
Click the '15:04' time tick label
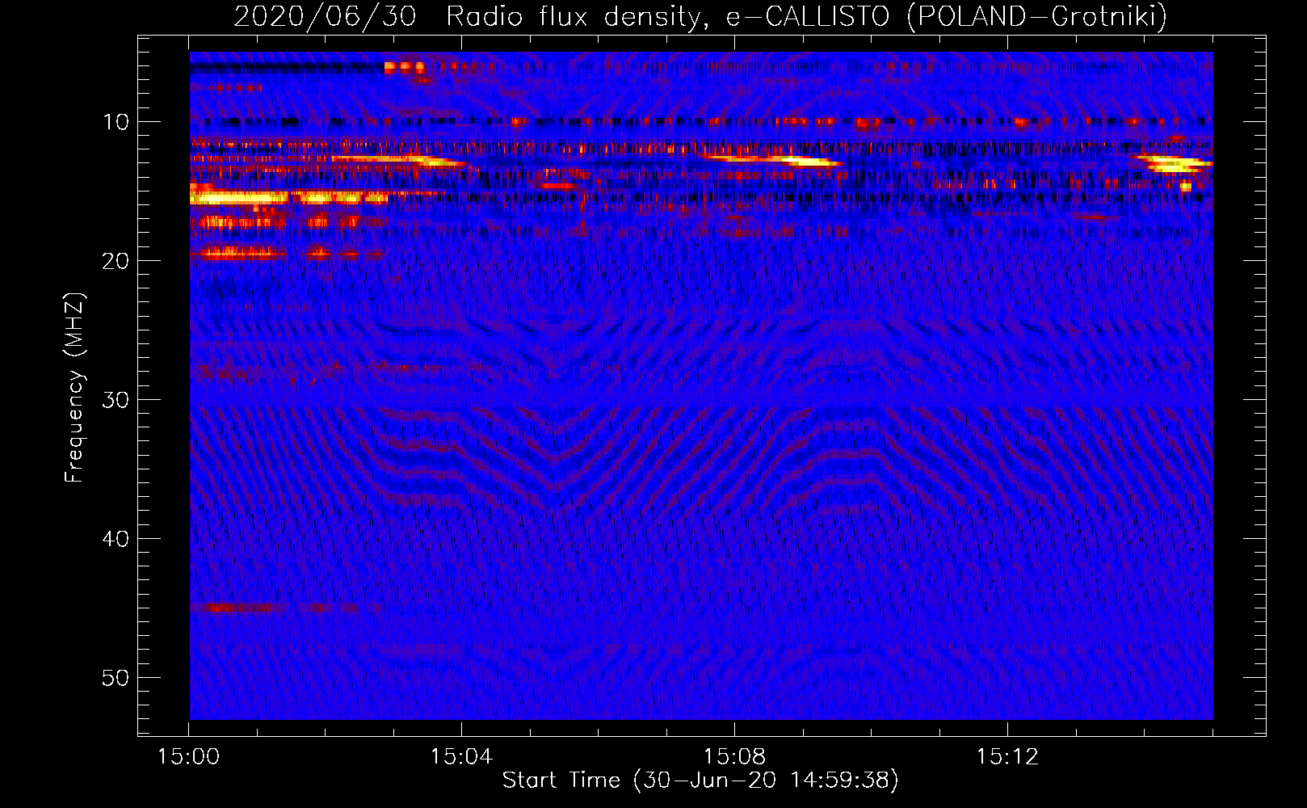[461, 757]
